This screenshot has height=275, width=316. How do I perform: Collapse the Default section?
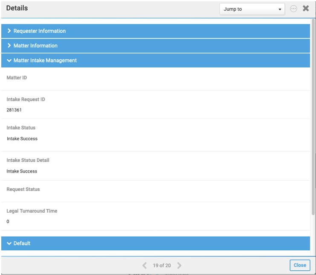point(156,243)
